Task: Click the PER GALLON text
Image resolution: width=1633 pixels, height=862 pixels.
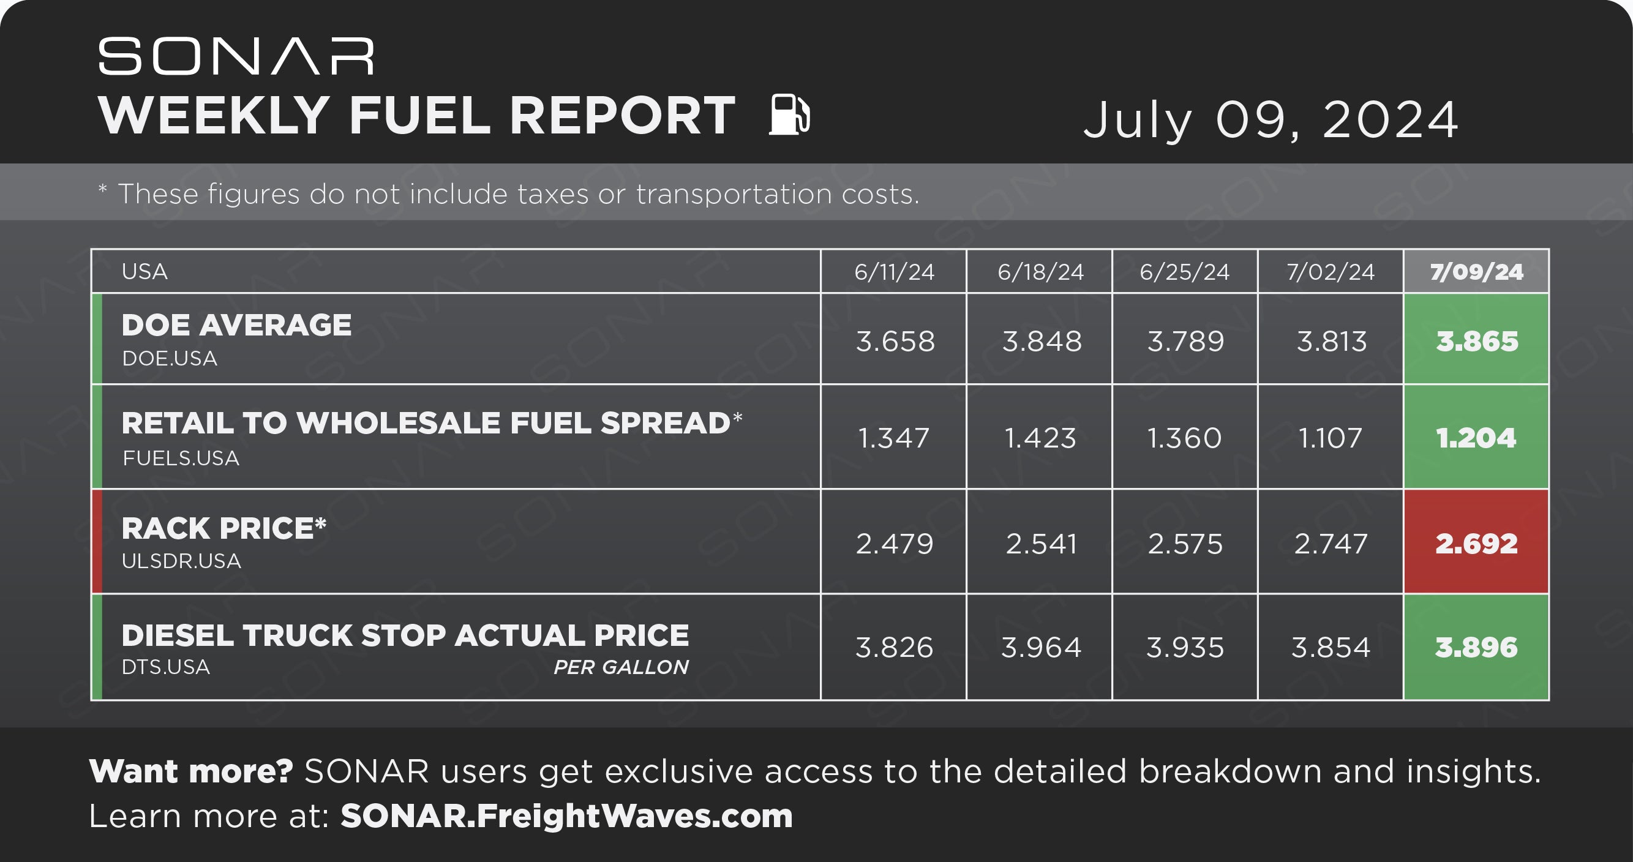Action: pyautogui.click(x=621, y=667)
